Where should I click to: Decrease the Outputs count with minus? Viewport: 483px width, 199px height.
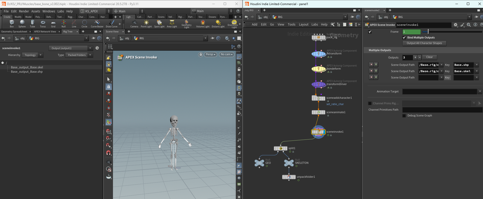coord(419,57)
